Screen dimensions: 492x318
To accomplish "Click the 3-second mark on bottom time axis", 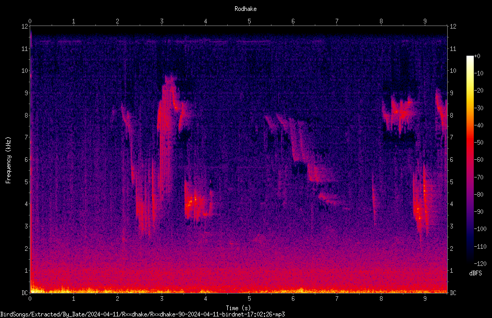I will tap(162, 299).
